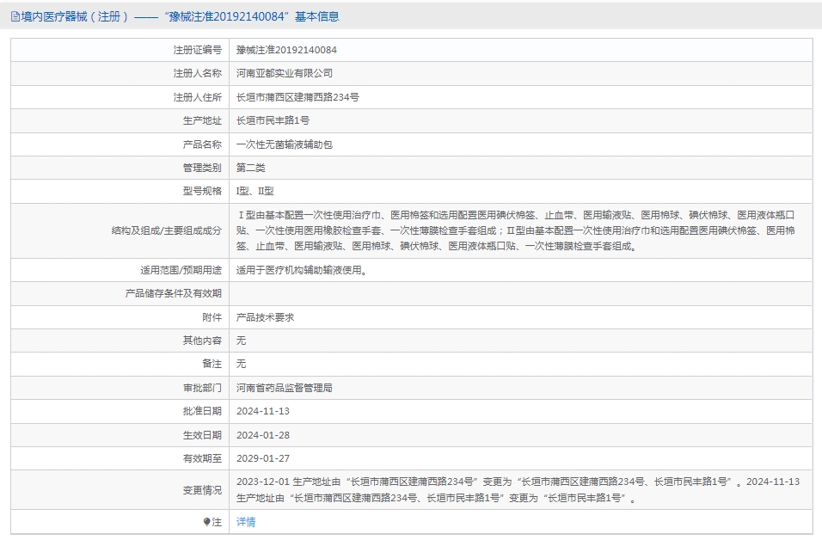Click the dark bulb icon before 注
The height and width of the screenshot is (540, 822).
(x=206, y=522)
